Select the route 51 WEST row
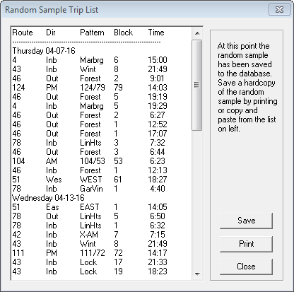294x292 pixels. 90,180
